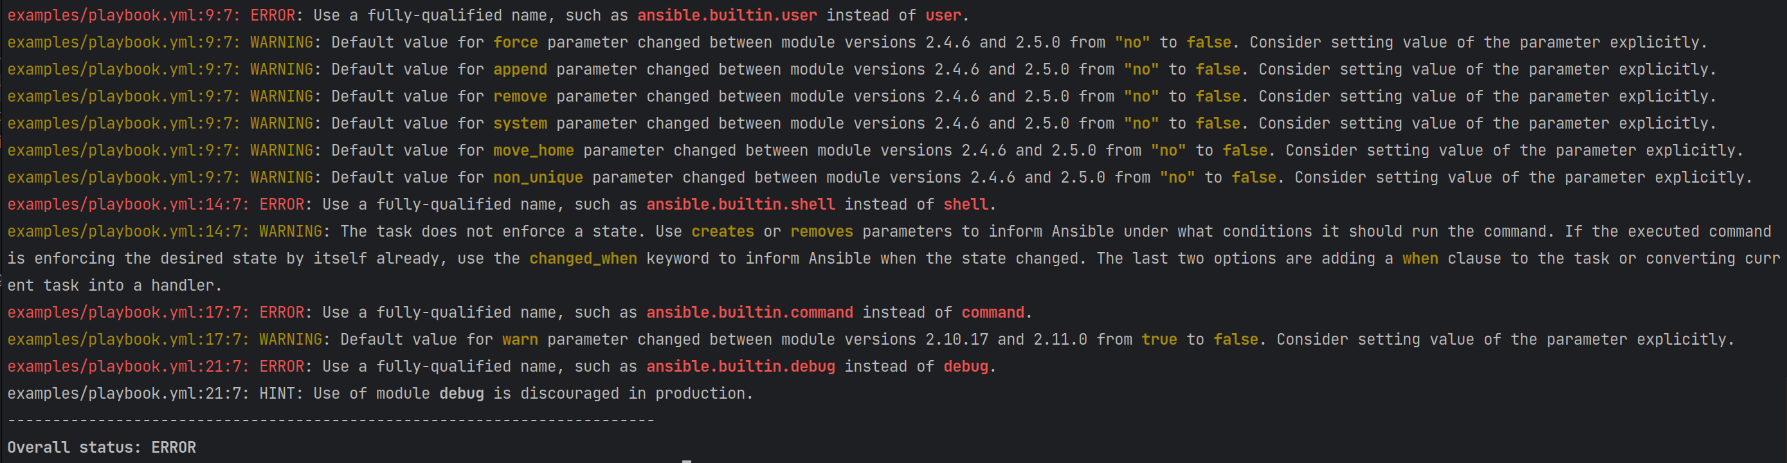Open file path on the remove parameter warning

(122, 96)
